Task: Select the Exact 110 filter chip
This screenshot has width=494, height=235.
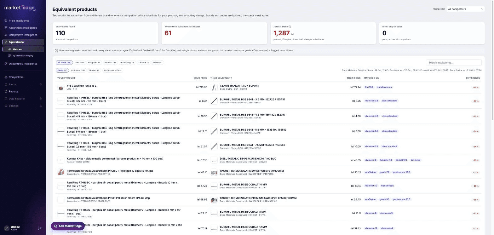Action: tap(62, 71)
